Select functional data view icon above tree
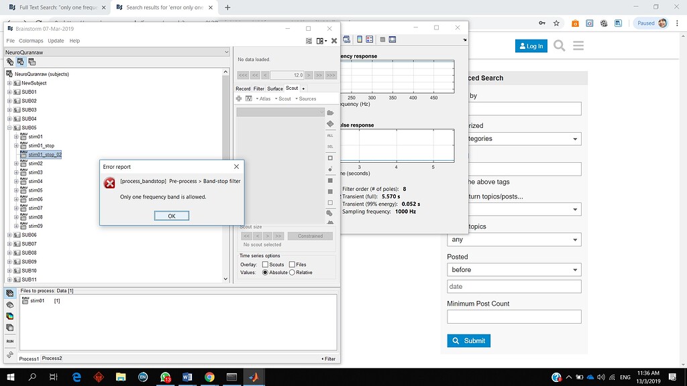Screen dimensions: 687x386 pos(21,62)
